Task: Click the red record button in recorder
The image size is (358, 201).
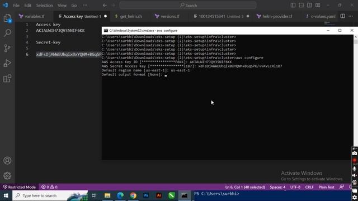Action: pos(355,161)
